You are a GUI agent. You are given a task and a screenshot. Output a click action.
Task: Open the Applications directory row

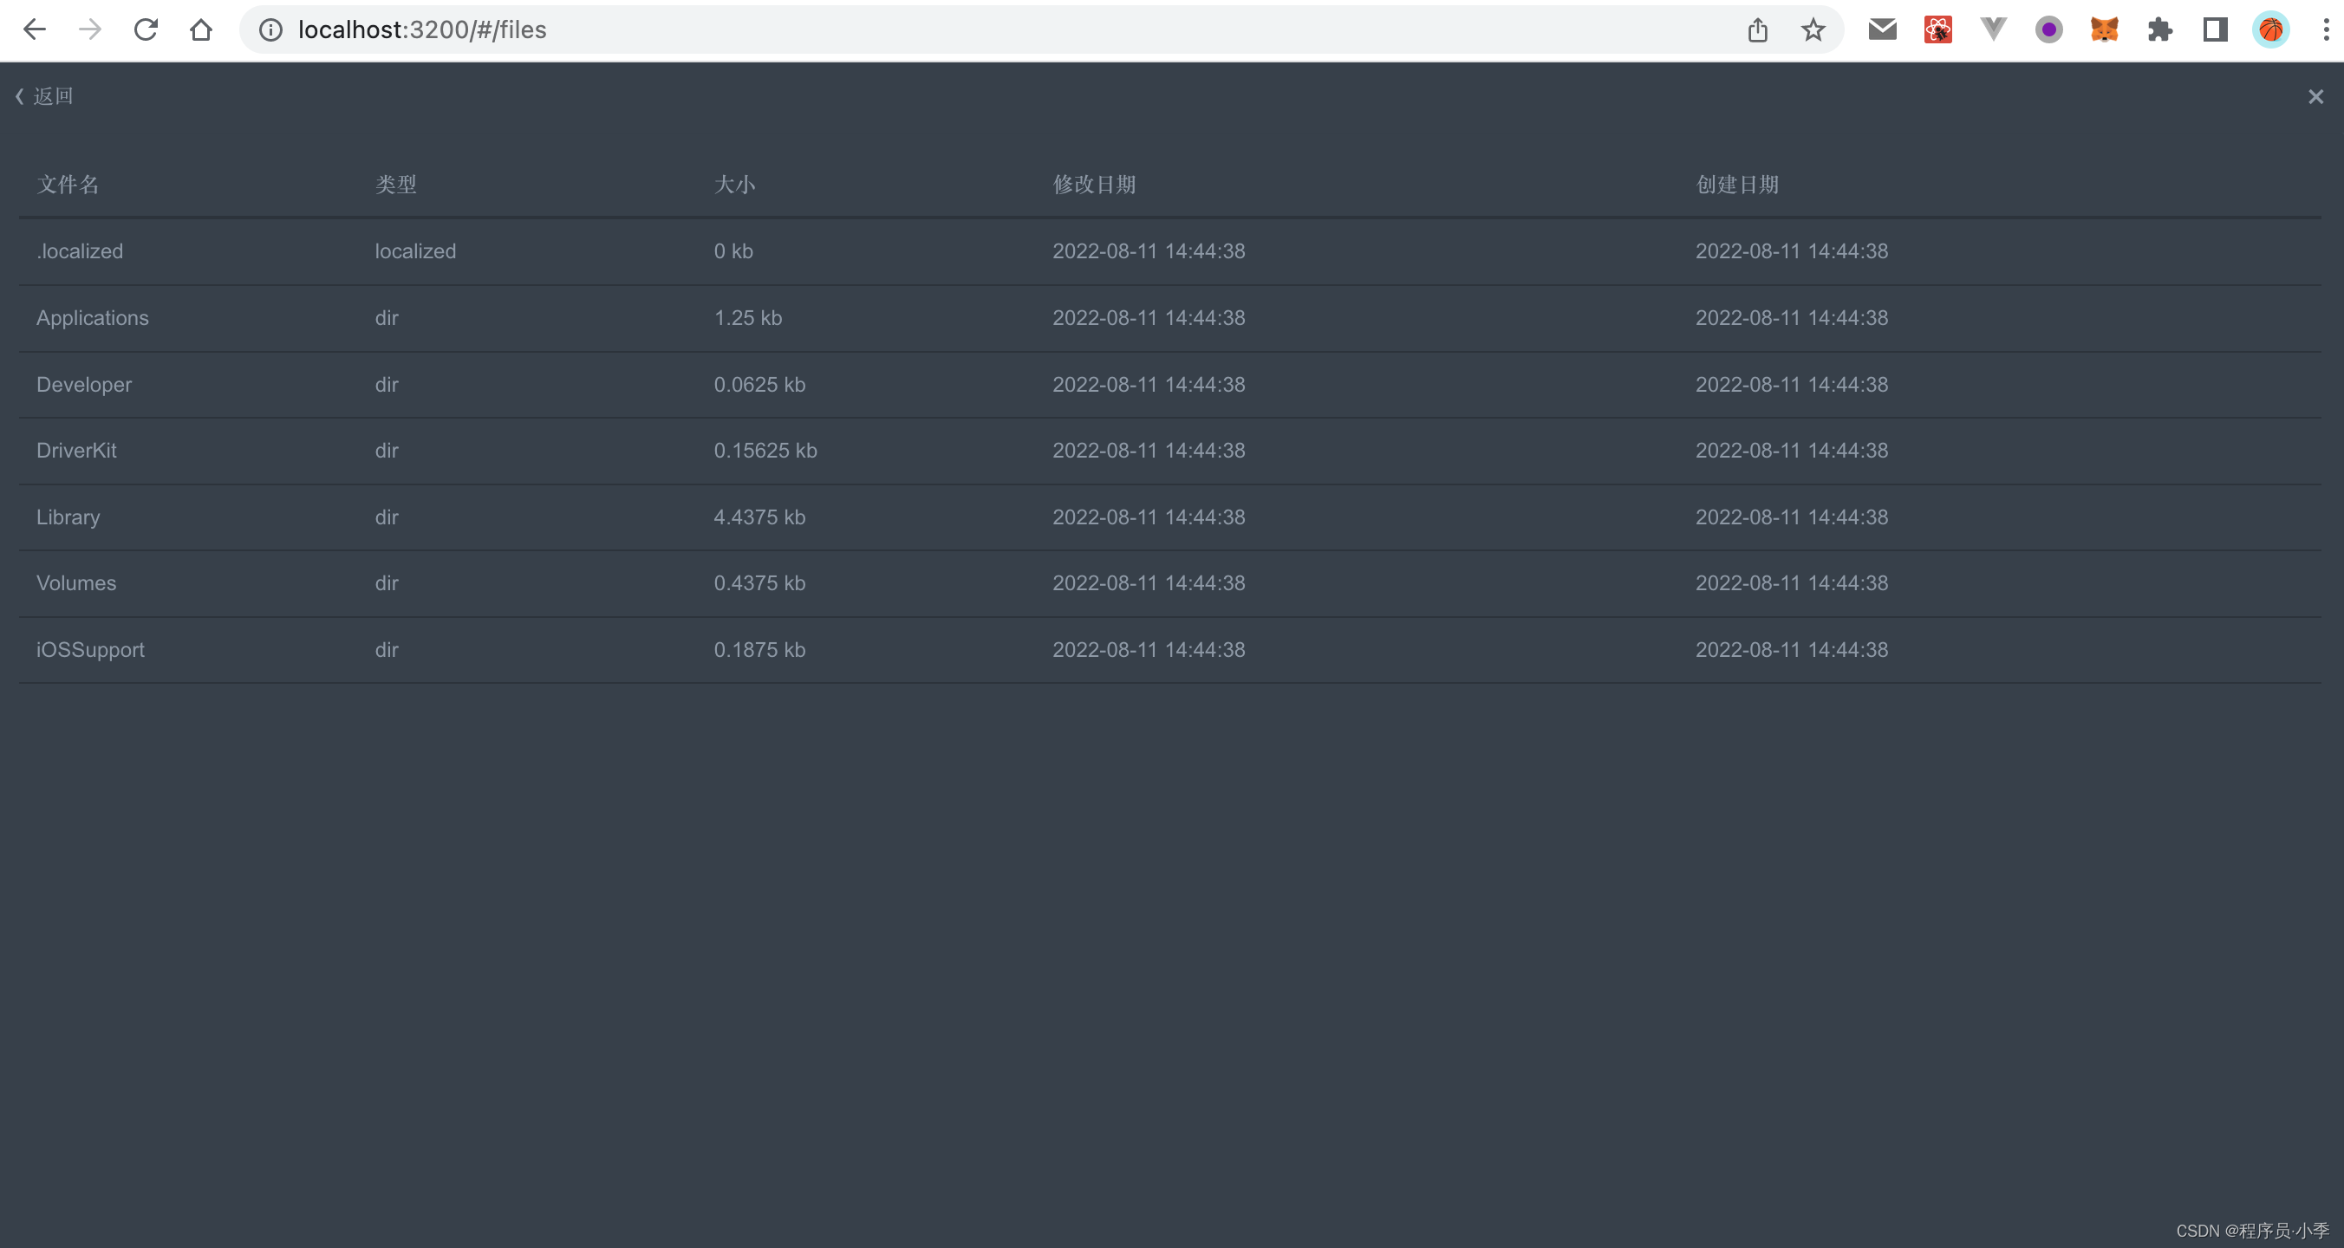click(x=1170, y=318)
